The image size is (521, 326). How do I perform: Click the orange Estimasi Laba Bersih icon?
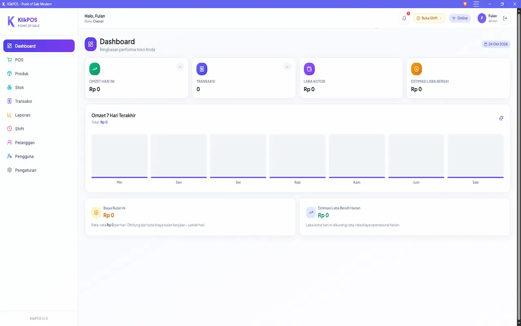point(416,69)
